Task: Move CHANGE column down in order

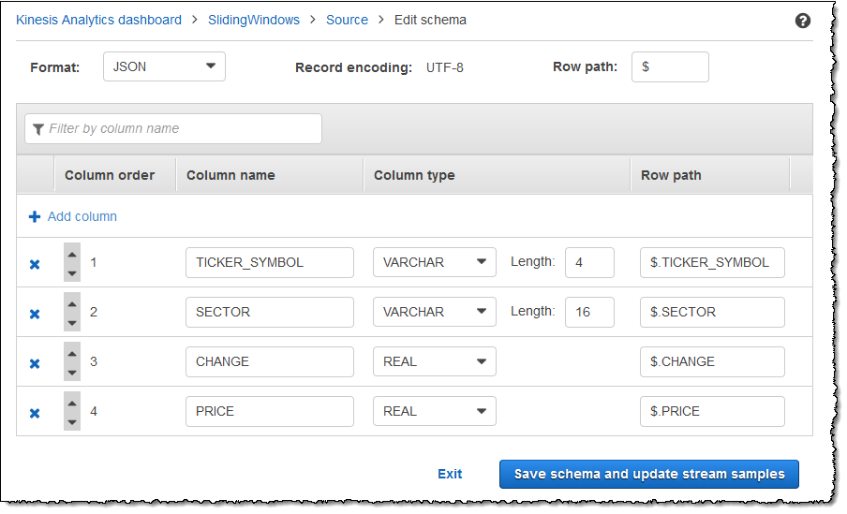Action: (72, 372)
